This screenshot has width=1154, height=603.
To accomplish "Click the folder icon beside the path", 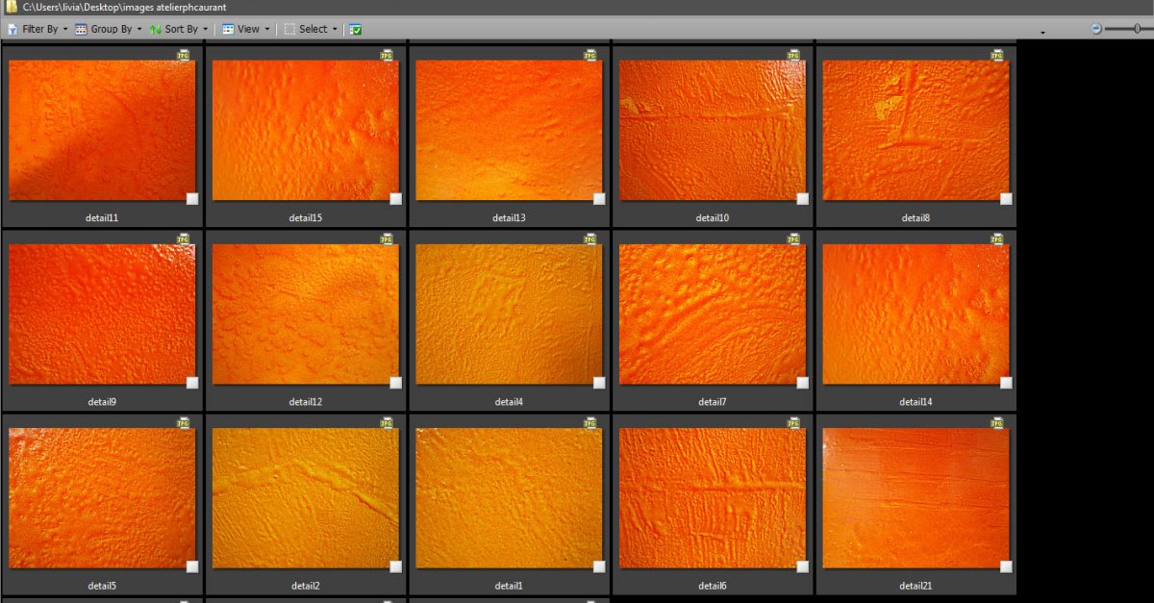I will [x=12, y=7].
